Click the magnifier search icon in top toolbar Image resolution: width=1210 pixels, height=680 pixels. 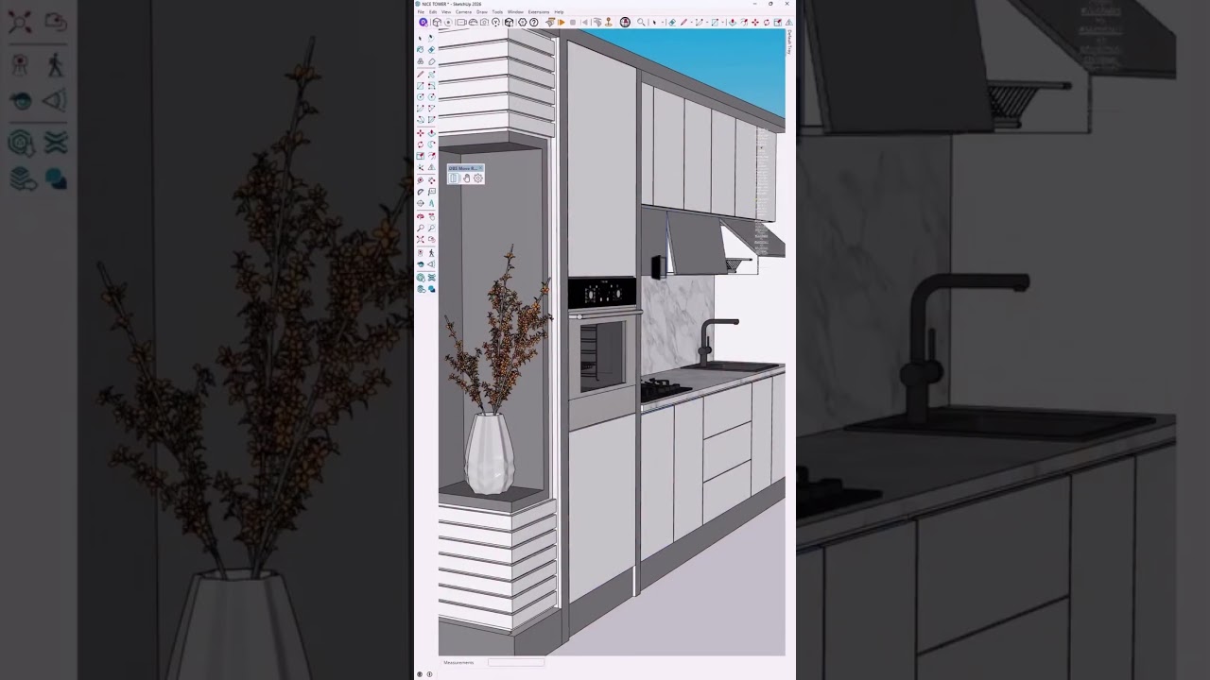coord(641,22)
